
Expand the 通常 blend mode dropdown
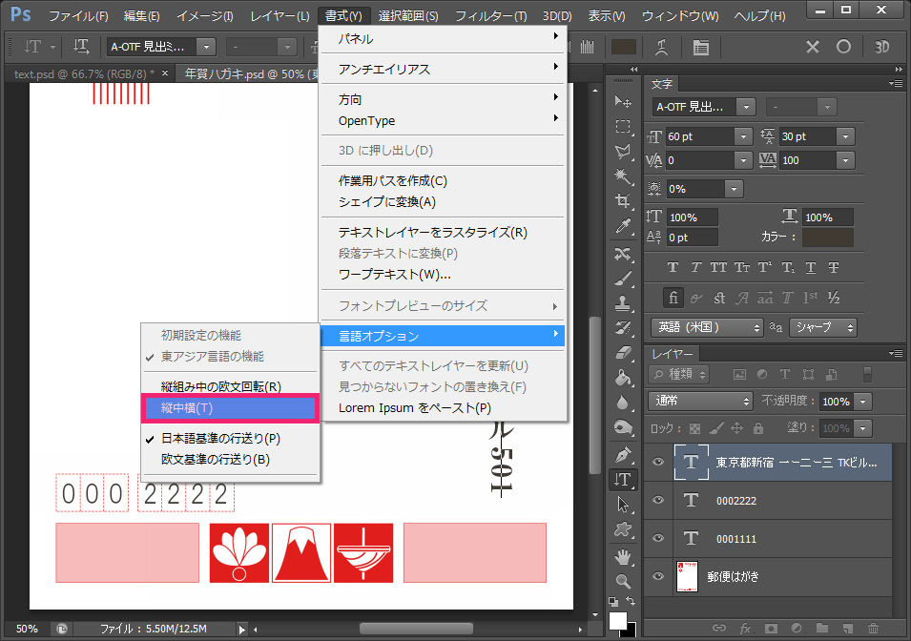701,402
